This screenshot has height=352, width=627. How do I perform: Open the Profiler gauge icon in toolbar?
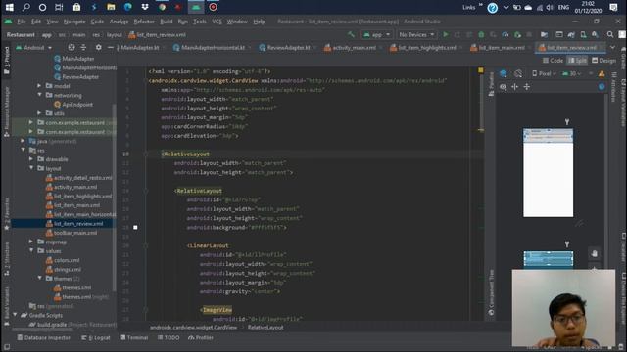(506, 35)
